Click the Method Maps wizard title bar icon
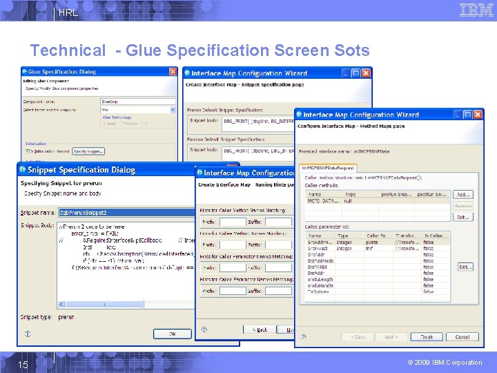The image size is (497, 373). pyautogui.click(x=299, y=115)
